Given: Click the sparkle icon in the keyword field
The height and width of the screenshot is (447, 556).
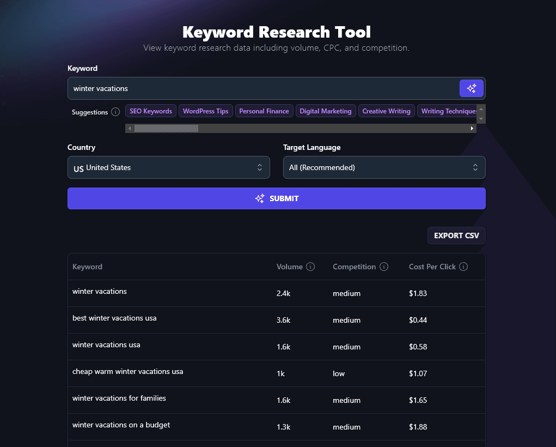Looking at the screenshot, I should tap(471, 88).
